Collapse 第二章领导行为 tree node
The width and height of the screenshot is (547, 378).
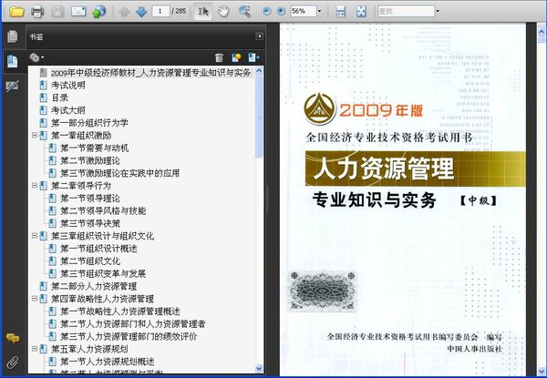(x=35, y=185)
